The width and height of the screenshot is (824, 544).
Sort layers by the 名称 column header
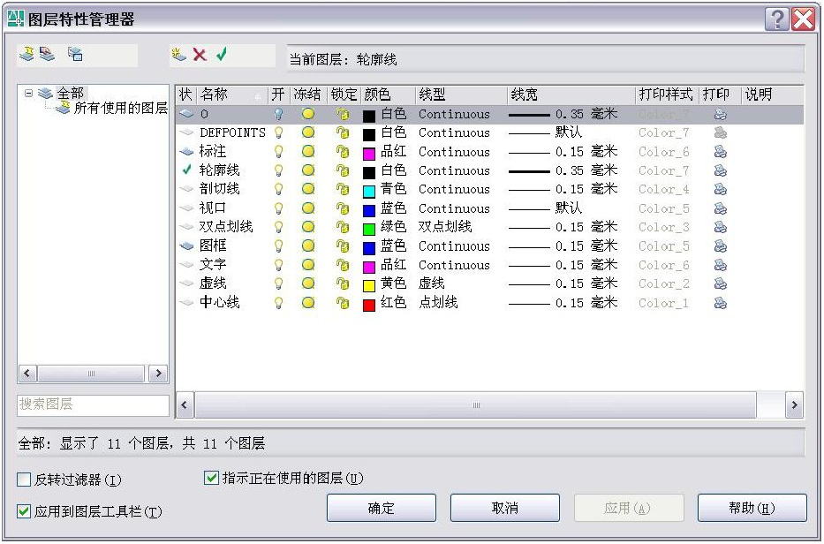point(231,94)
